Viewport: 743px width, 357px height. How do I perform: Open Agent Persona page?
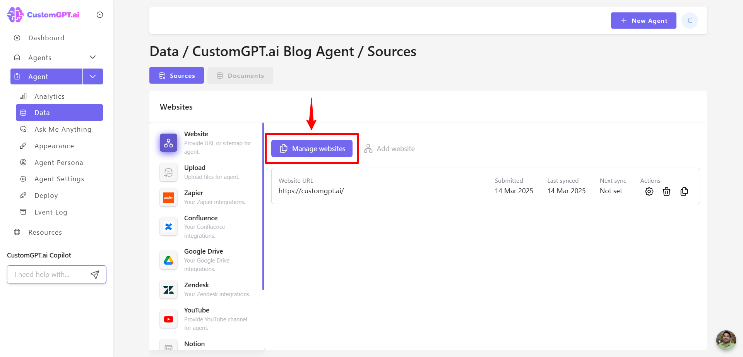tap(59, 163)
